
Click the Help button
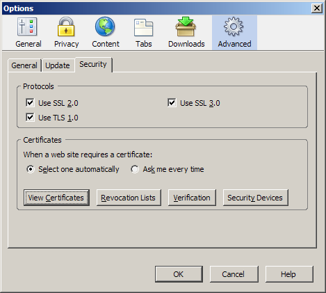(x=289, y=274)
